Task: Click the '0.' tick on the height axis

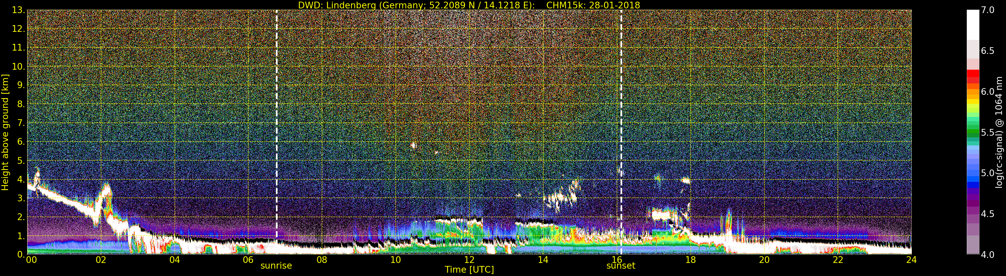Action: pyautogui.click(x=21, y=255)
